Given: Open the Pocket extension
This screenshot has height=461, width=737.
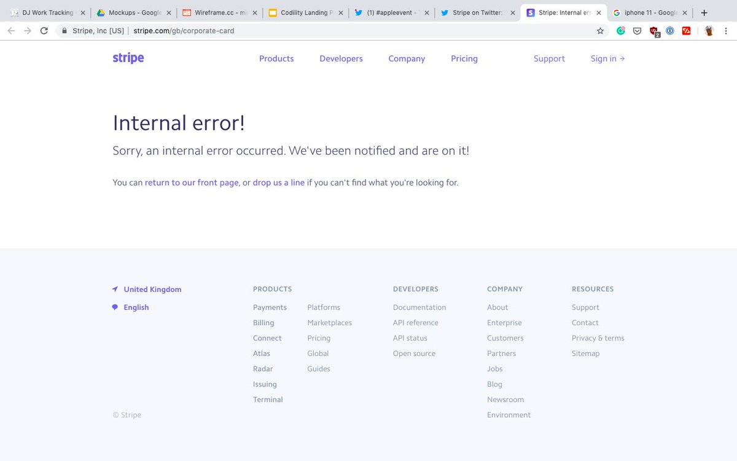Looking at the screenshot, I should pyautogui.click(x=638, y=31).
